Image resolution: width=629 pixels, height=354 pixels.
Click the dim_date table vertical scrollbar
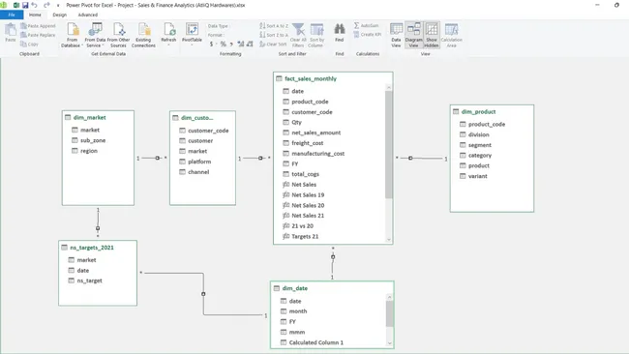389,313
